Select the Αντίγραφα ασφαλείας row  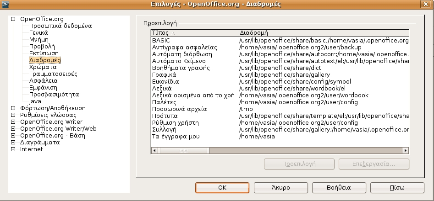(x=280, y=48)
